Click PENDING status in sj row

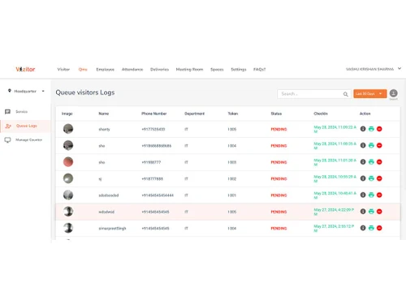[279, 179]
